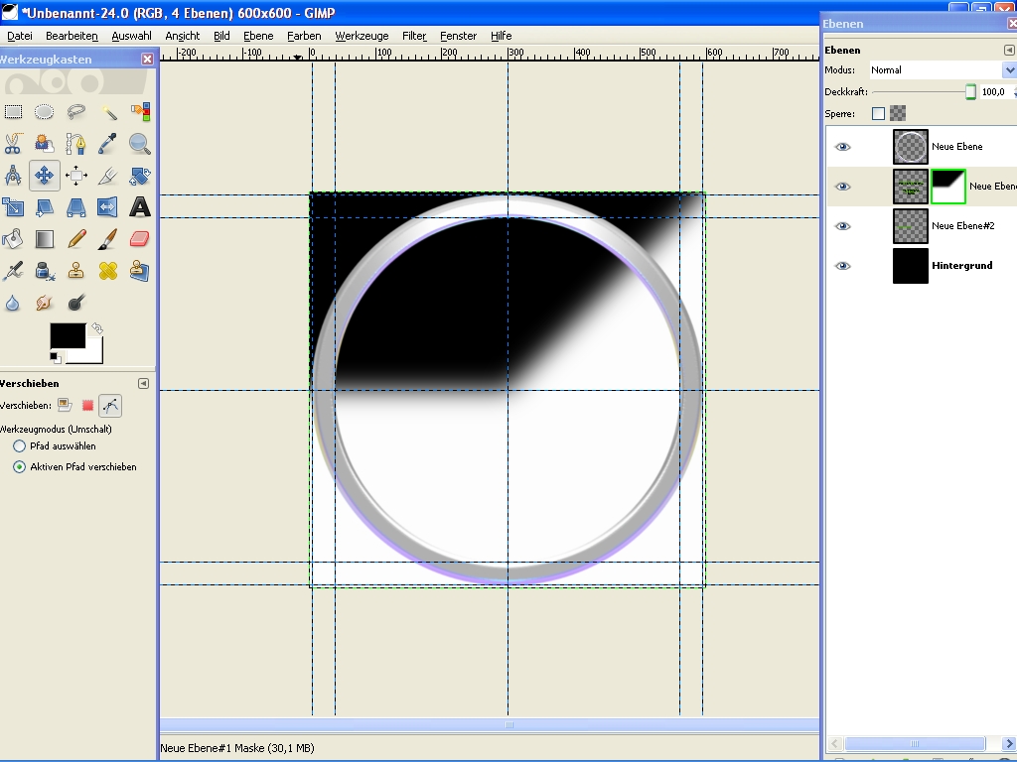Select the Scissors Select tool
Screen dimensions: 1017x762
click(x=13, y=144)
